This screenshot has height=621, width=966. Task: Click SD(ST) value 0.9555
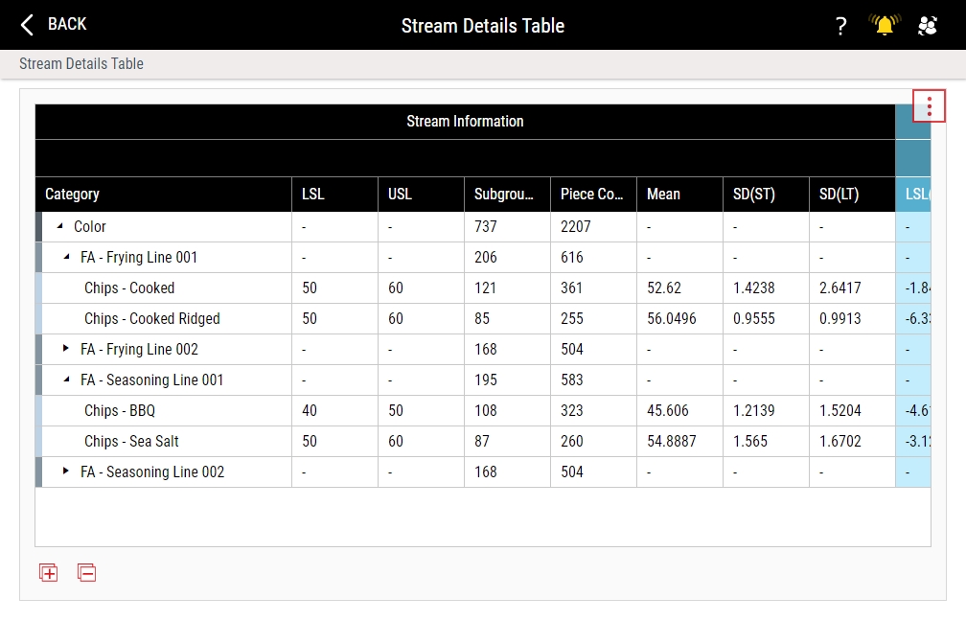[x=754, y=318]
